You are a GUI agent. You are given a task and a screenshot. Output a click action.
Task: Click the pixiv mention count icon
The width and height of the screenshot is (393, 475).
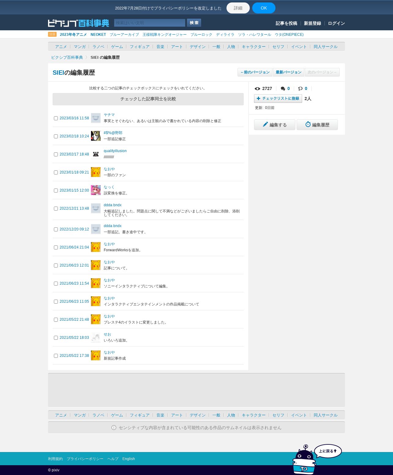[300, 89]
